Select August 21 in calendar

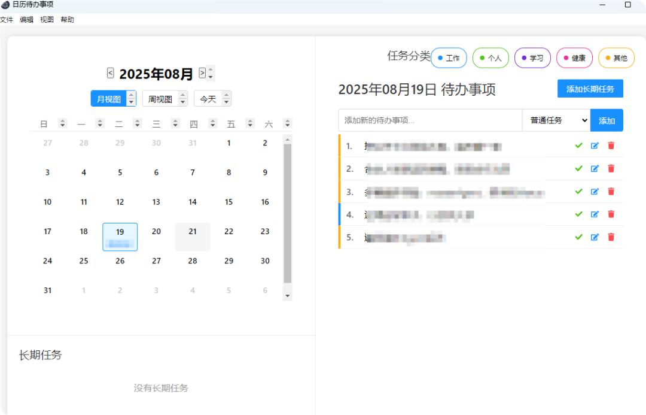[193, 237]
